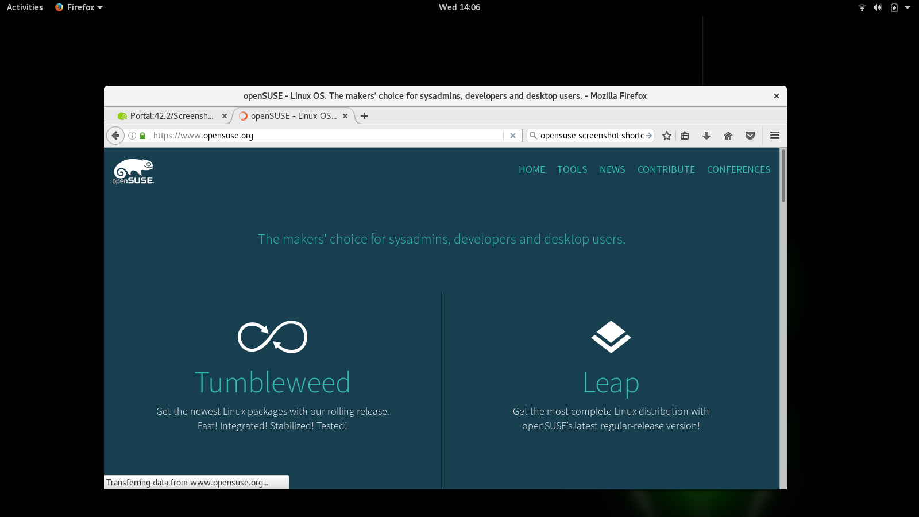
Task: Open the Downloads arrow icon
Action: 706,136
